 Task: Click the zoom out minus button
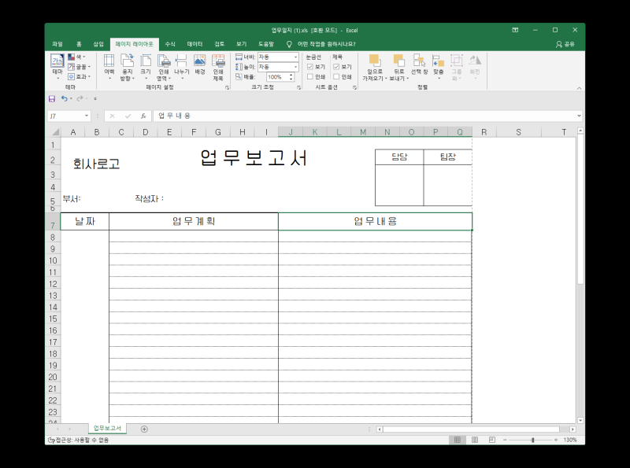[x=505, y=440]
